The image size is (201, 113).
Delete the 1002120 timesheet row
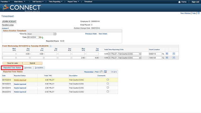[174, 58]
